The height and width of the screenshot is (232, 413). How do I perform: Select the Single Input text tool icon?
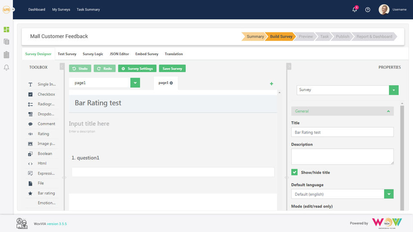(x=30, y=85)
